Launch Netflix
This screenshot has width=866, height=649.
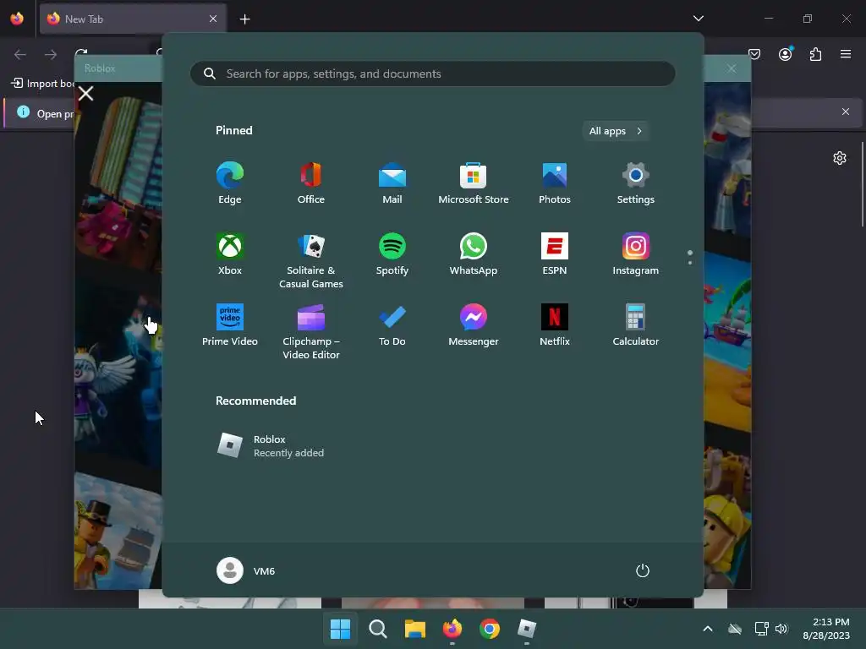click(x=555, y=325)
